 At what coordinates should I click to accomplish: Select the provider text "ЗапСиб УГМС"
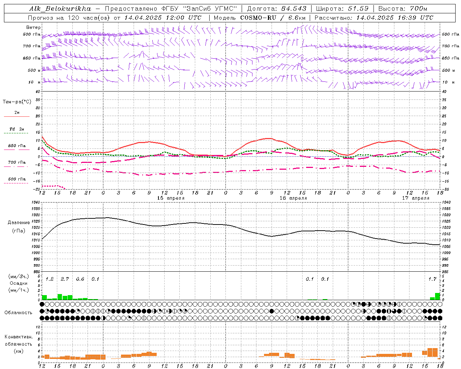pos(210,9)
